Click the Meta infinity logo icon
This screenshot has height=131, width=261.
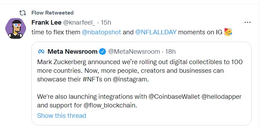(41, 52)
